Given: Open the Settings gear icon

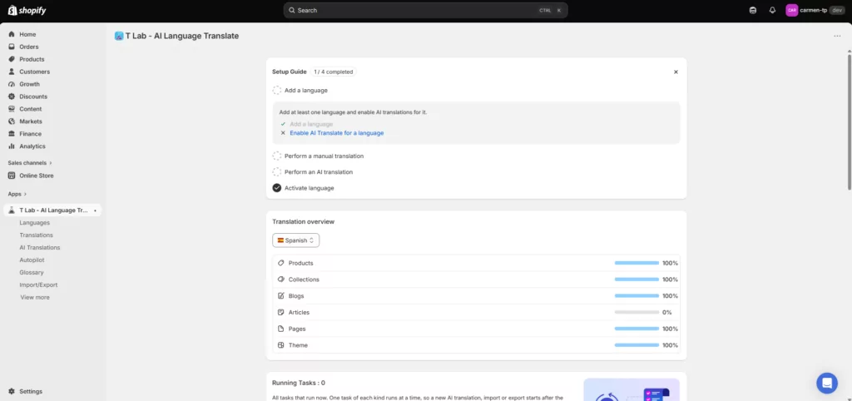Looking at the screenshot, I should tap(12, 391).
